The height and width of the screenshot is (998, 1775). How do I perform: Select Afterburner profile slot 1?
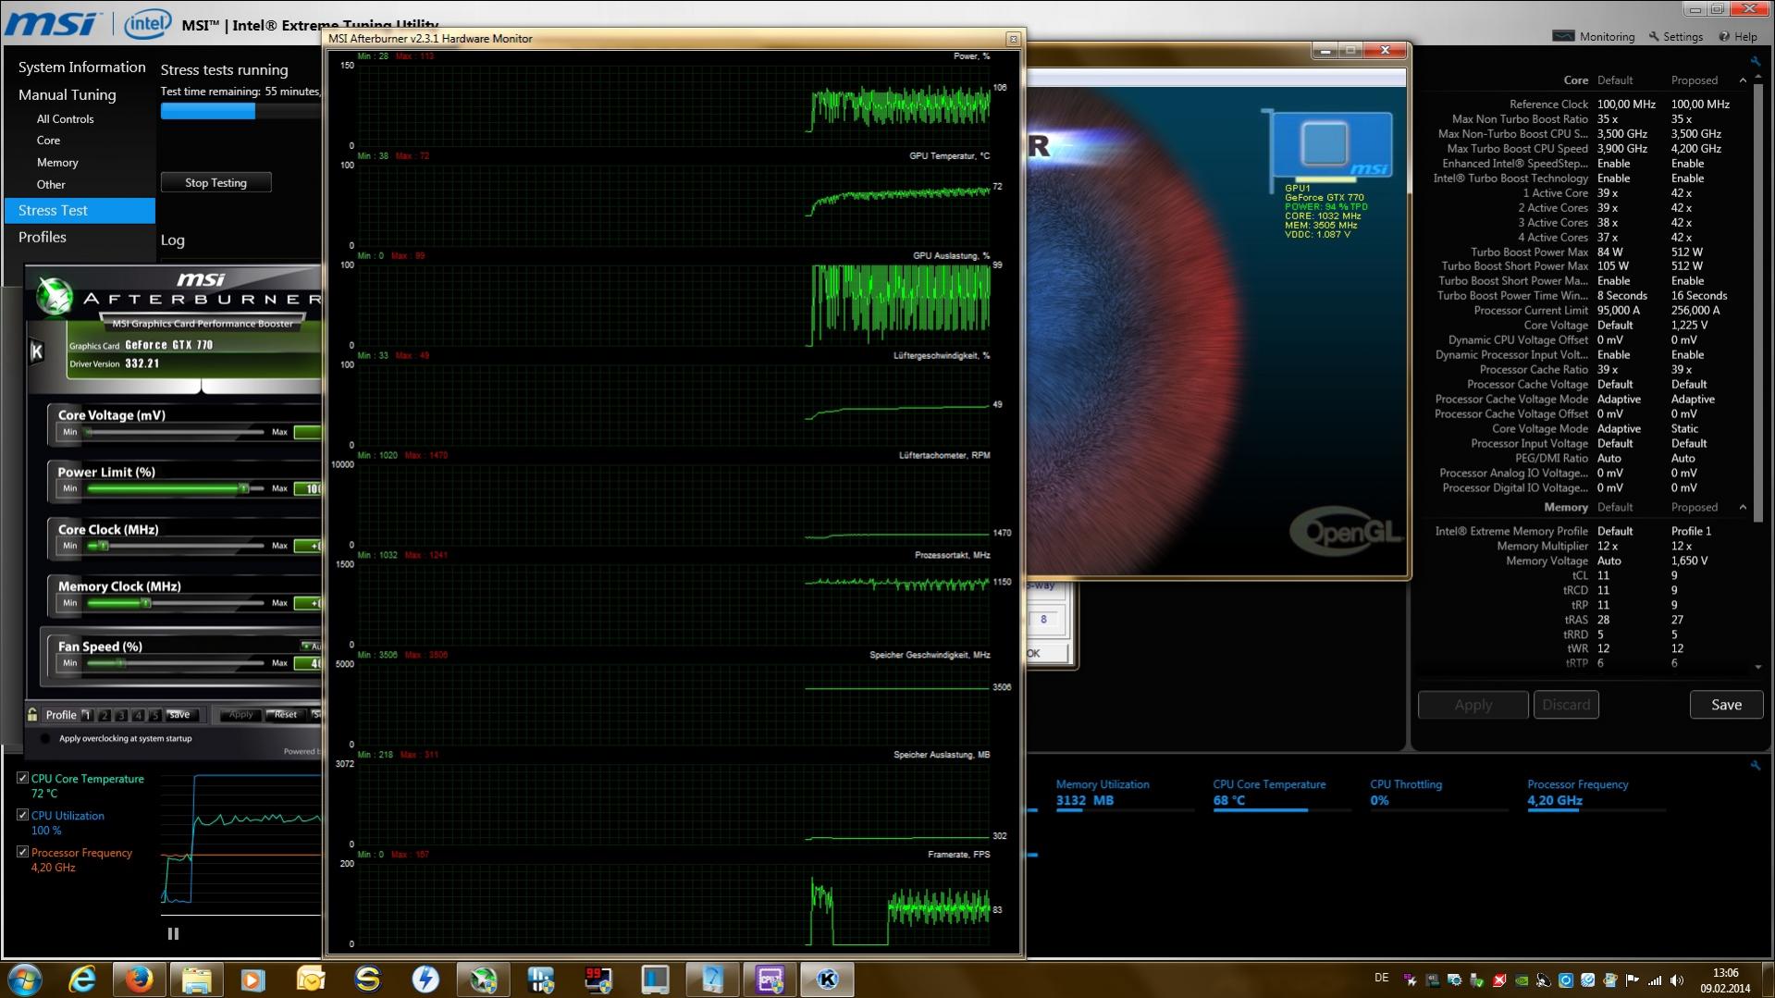pyautogui.click(x=87, y=715)
